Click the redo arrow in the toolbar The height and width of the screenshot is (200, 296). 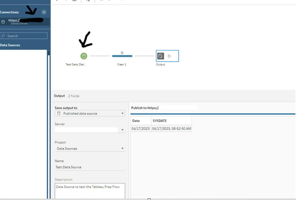pos(66,1)
